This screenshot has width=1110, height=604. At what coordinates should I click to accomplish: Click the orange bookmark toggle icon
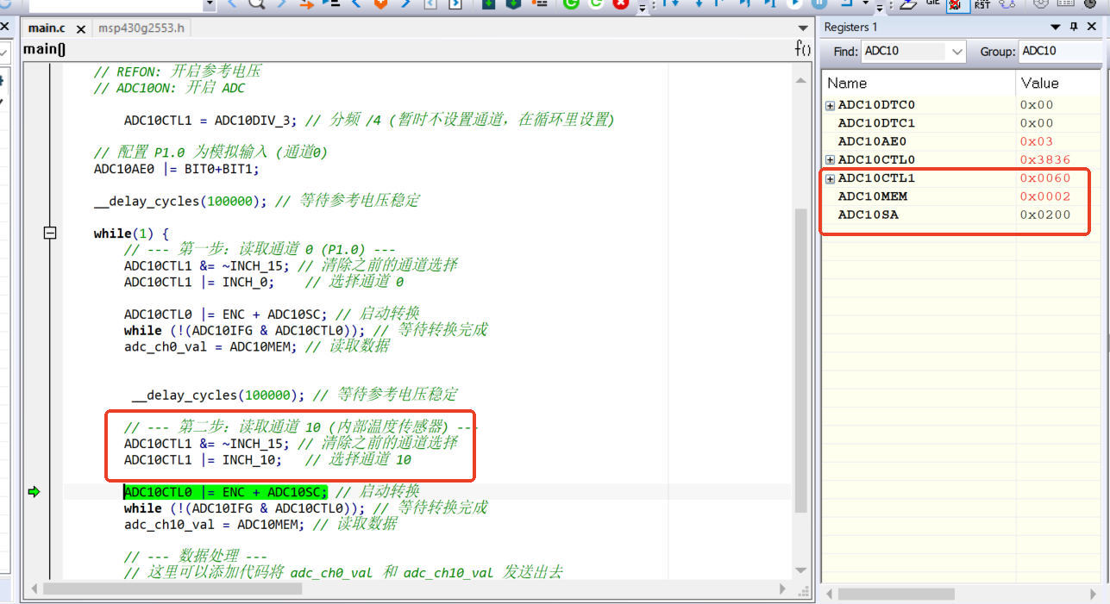381,3
